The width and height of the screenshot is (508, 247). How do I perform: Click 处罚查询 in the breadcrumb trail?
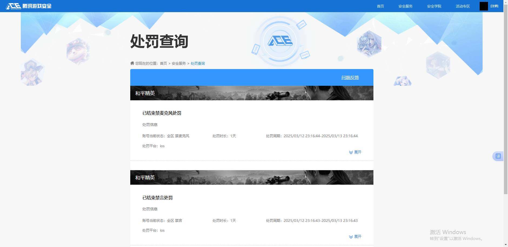coord(198,63)
